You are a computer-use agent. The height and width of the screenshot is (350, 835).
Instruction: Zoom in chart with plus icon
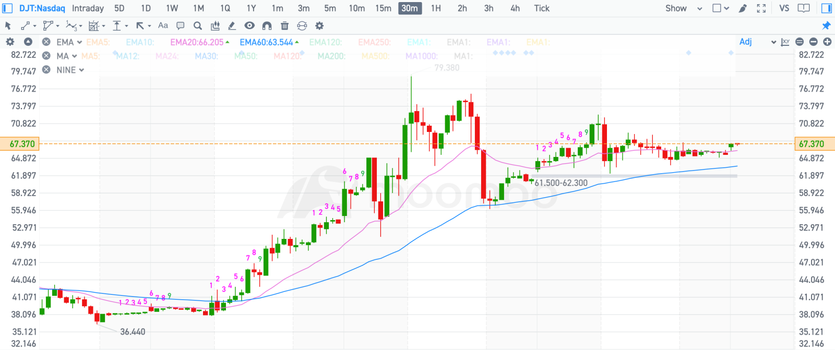click(827, 42)
